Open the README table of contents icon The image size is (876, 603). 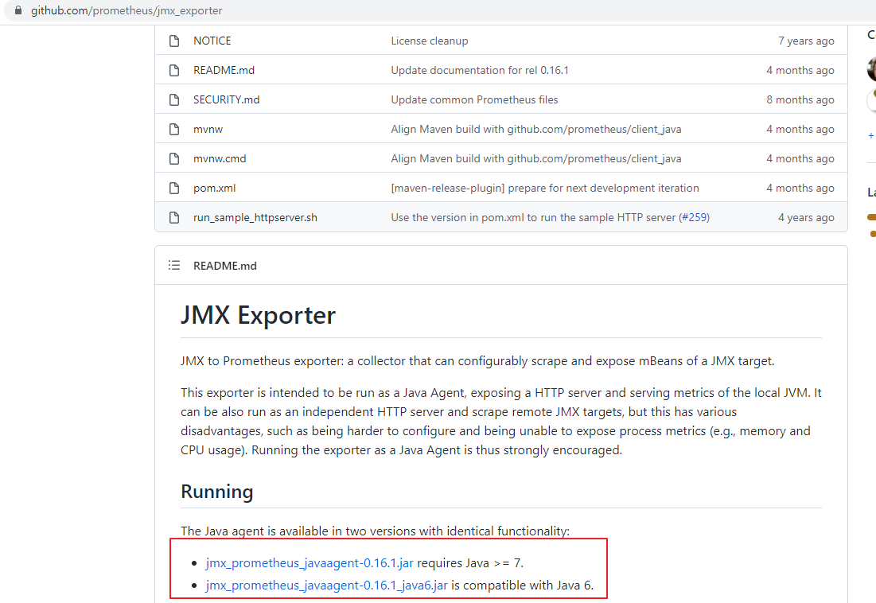(x=174, y=265)
